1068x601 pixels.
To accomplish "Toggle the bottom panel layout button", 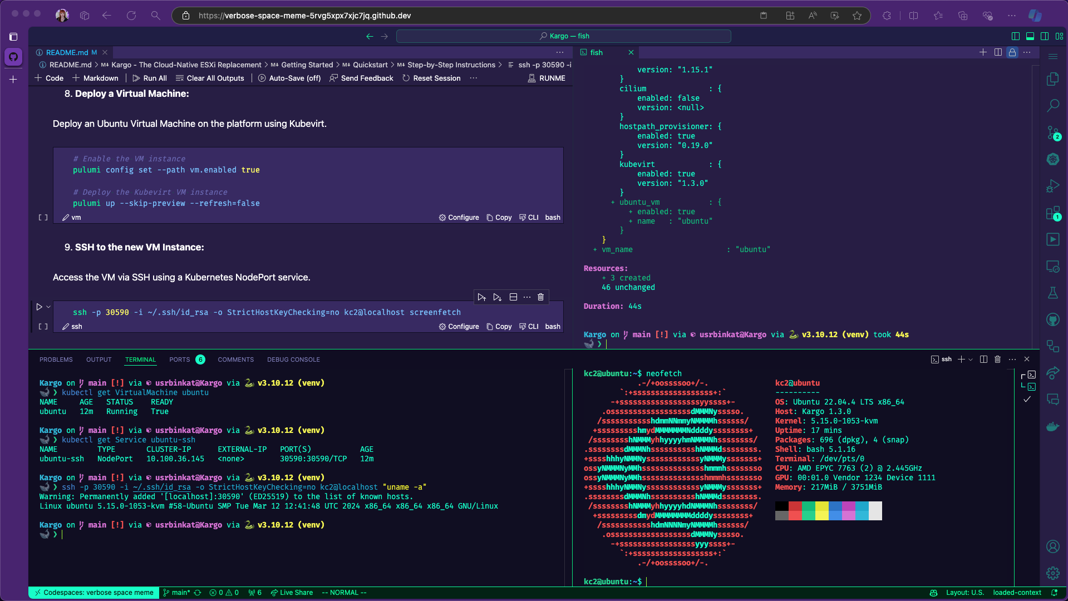I will [x=1030, y=36].
